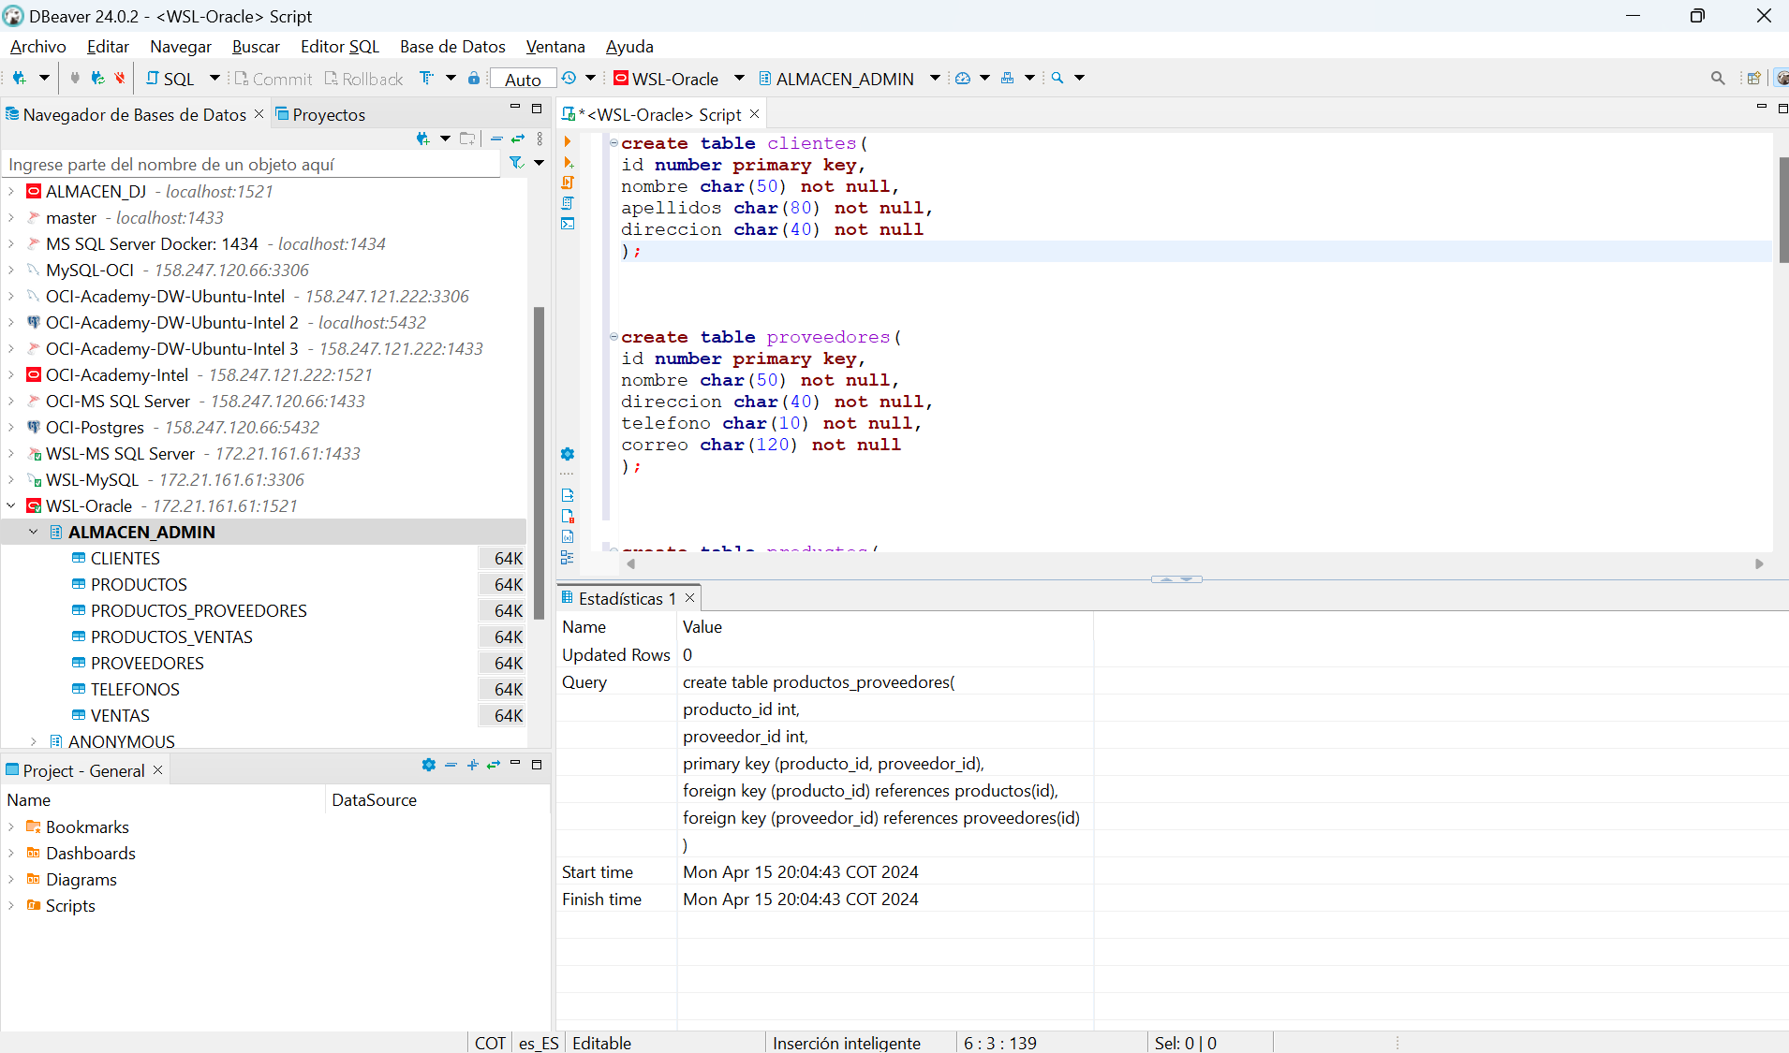Image resolution: width=1789 pixels, height=1053 pixels.
Task: Click the Rollback button
Action: 363,79
